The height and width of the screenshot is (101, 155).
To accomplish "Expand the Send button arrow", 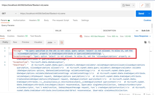I will [x=149, y=14].
